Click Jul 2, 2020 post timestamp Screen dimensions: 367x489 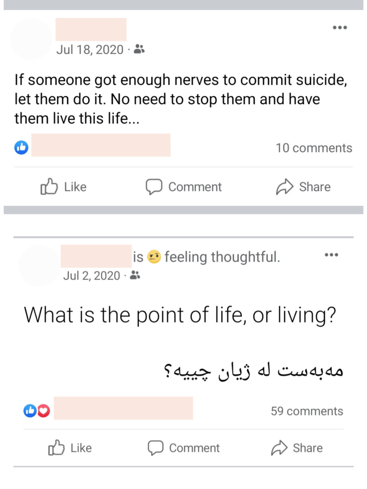[92, 276]
